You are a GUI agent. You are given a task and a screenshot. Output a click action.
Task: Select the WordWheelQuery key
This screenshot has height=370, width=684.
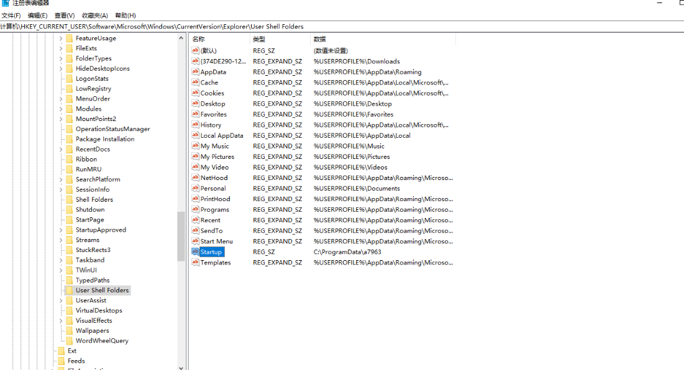click(x=102, y=340)
